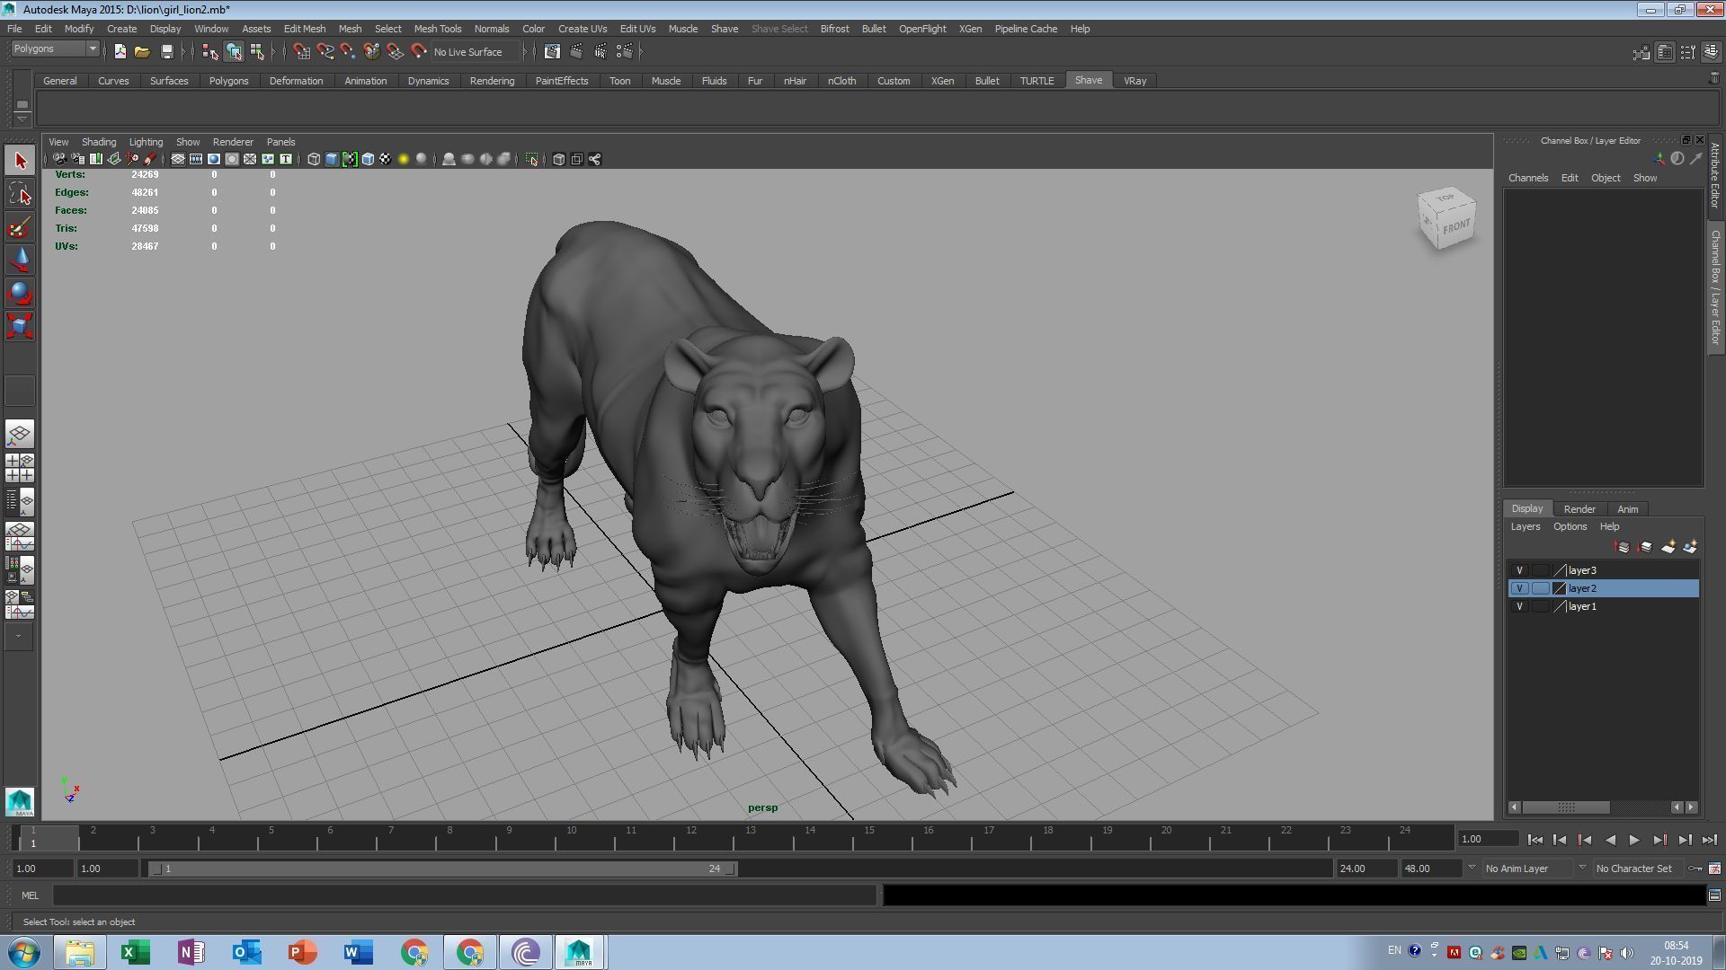Click the current frame field 1.00
Screen dimensions: 1726x970
pos(1488,840)
